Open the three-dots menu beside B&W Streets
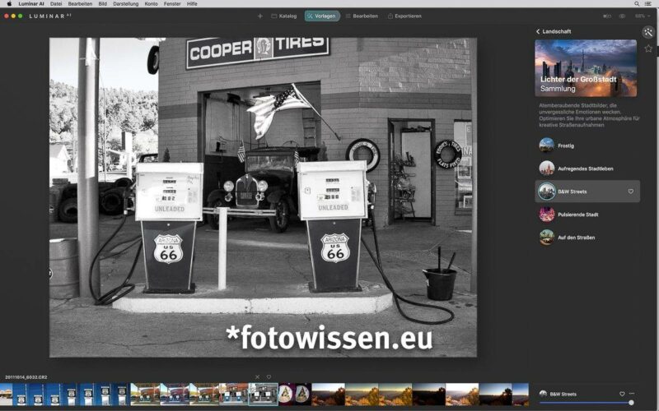The width and height of the screenshot is (659, 411). pyautogui.click(x=632, y=394)
